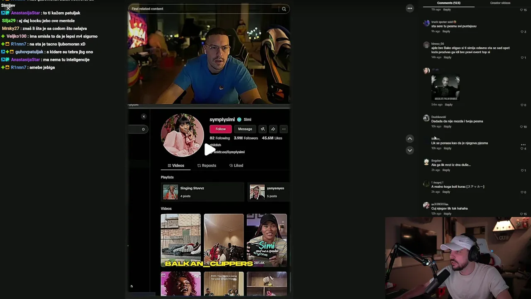531x299 pixels.
Task: Switch to the Liked tab
Action: (236, 165)
